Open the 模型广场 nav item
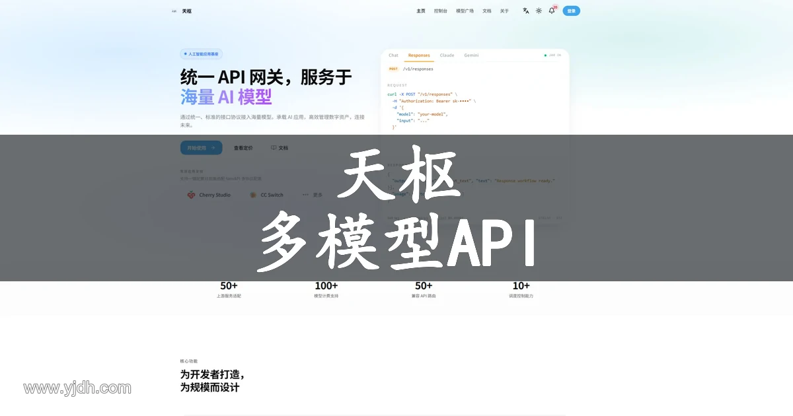 pyautogui.click(x=465, y=11)
